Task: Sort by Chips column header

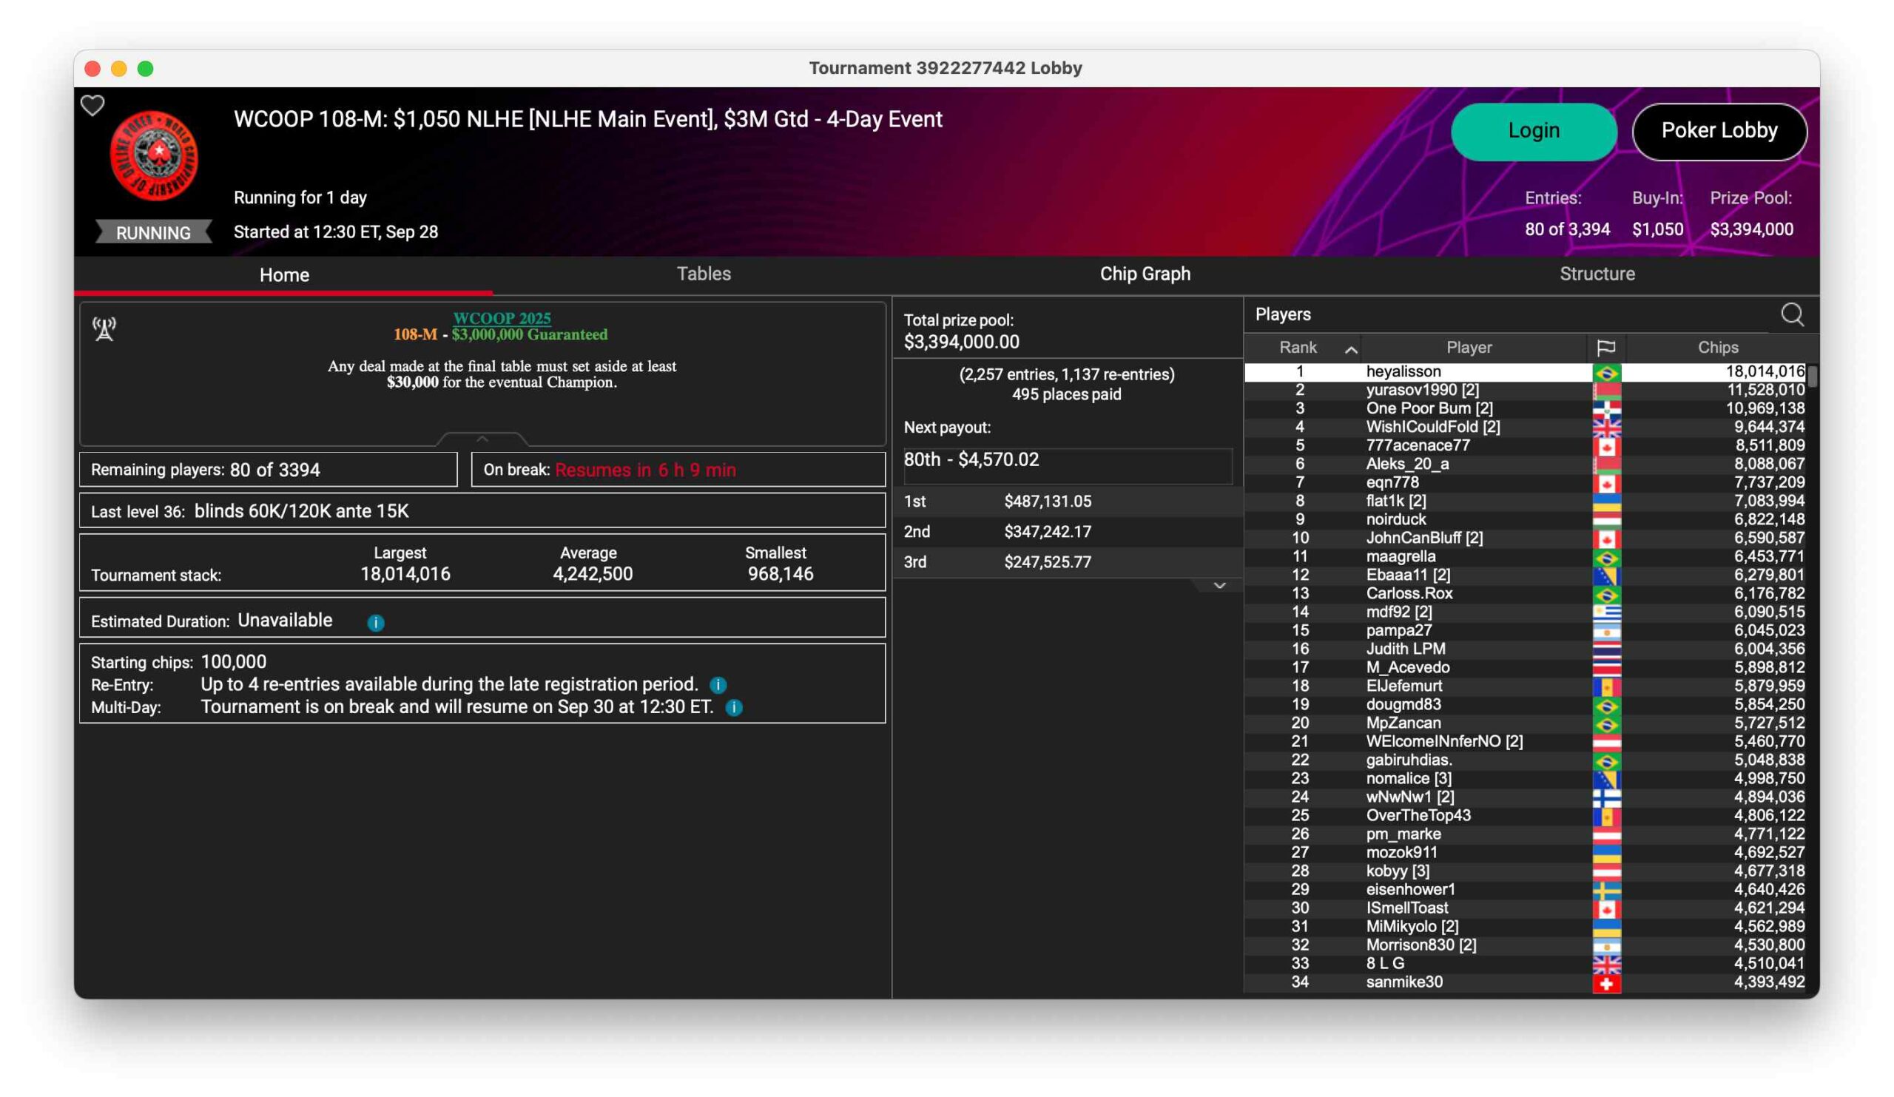Action: [x=1717, y=348]
